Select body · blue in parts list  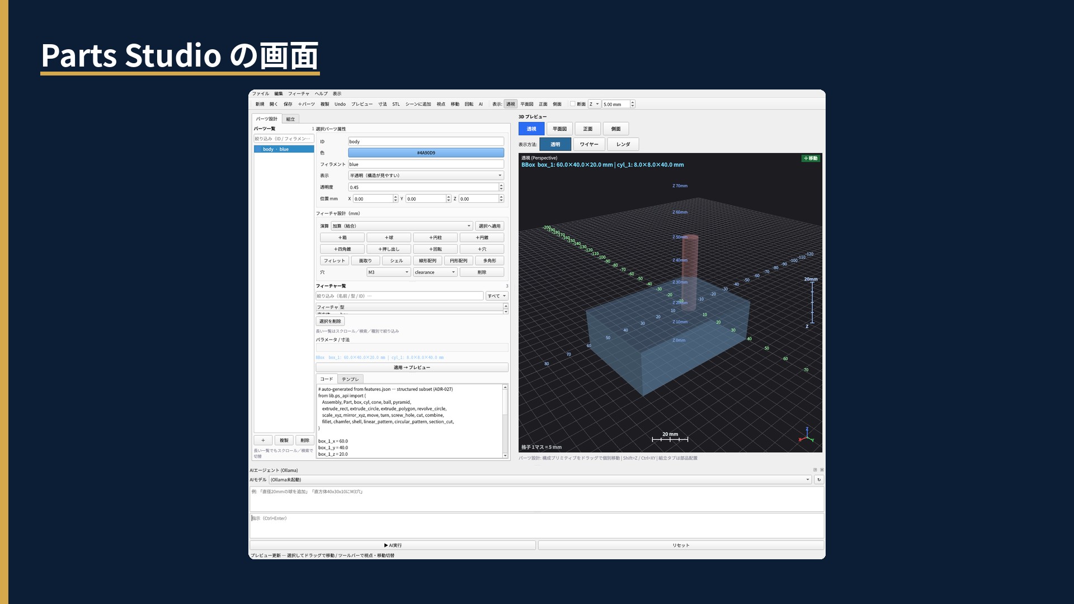284,149
